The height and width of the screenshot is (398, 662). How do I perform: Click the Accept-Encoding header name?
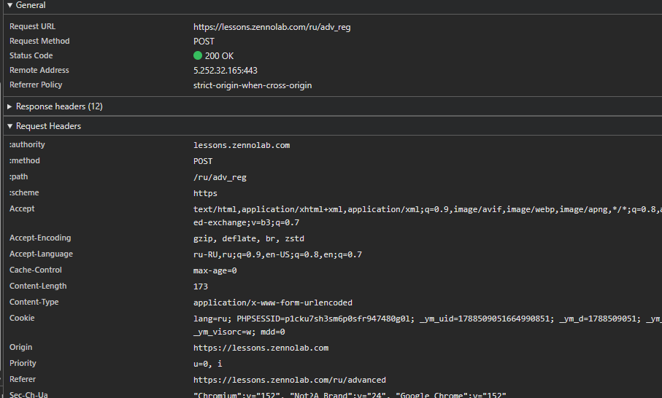(x=40, y=238)
